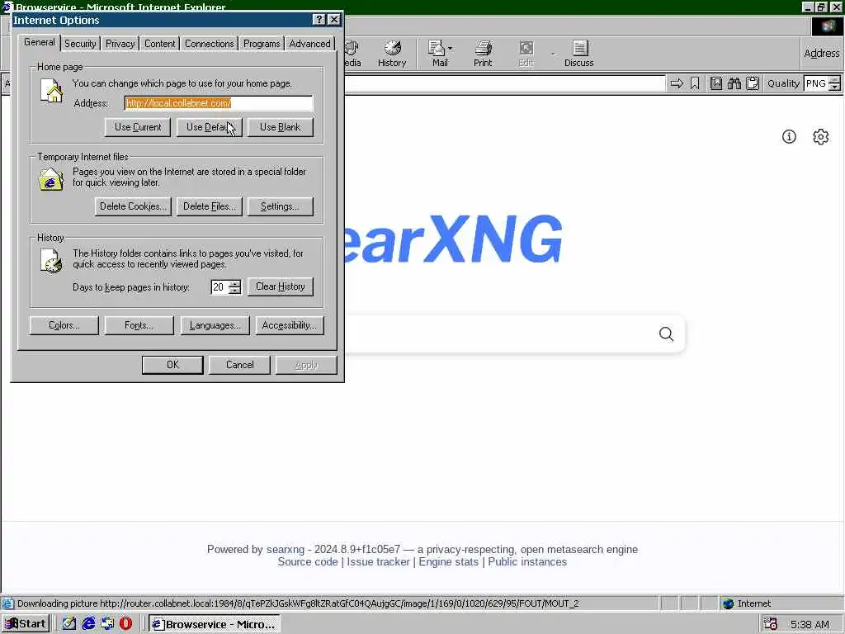Click the Internet Options help question mark
Viewport: 845px width, 634px height.
319,20
